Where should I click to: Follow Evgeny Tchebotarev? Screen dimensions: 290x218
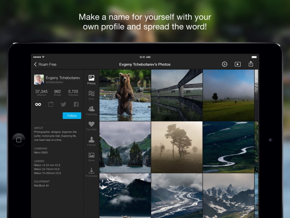coord(72,116)
